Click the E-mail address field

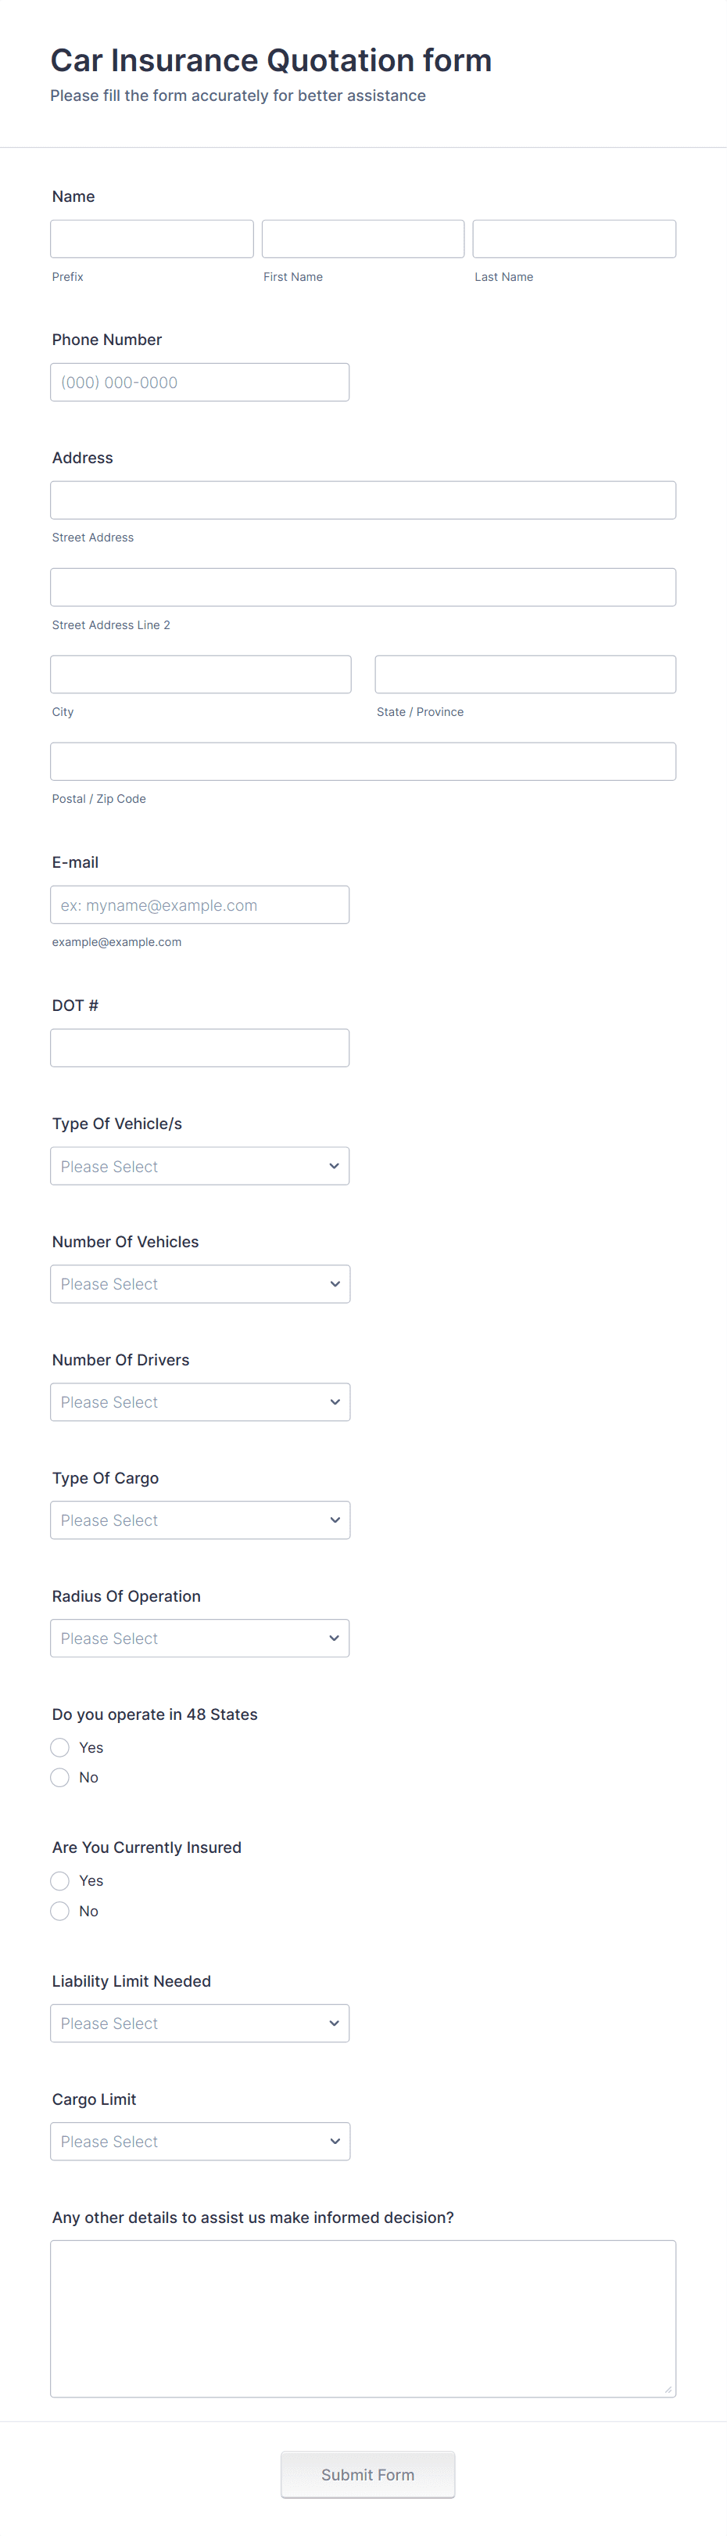click(199, 904)
